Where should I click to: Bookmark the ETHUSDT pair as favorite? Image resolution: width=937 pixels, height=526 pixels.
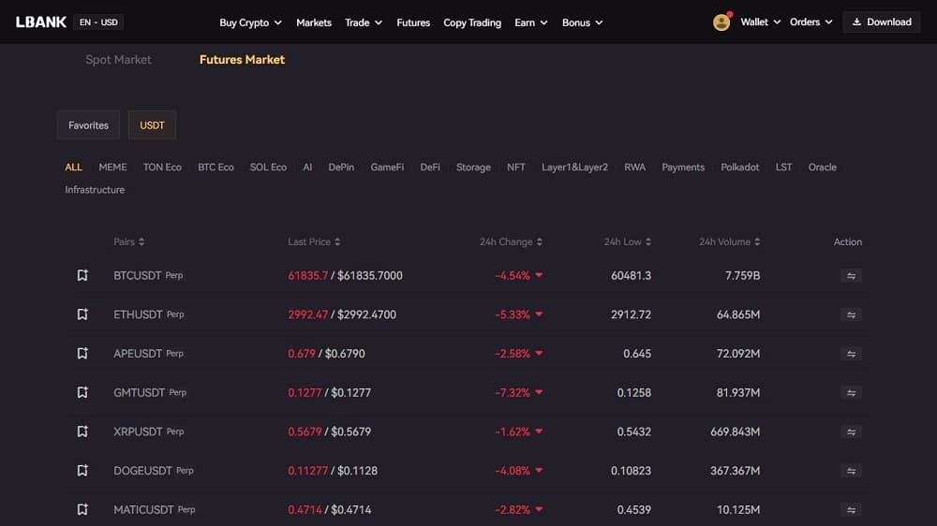(x=82, y=314)
